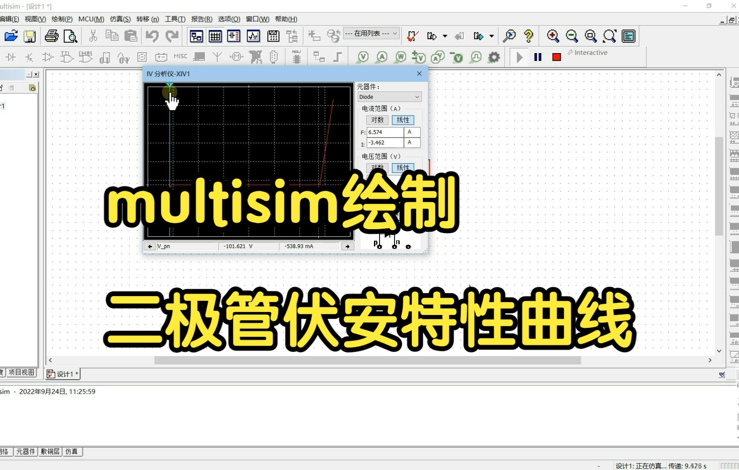Run the simulation with the play button
Viewport: 739px width, 470px height.
click(x=519, y=57)
